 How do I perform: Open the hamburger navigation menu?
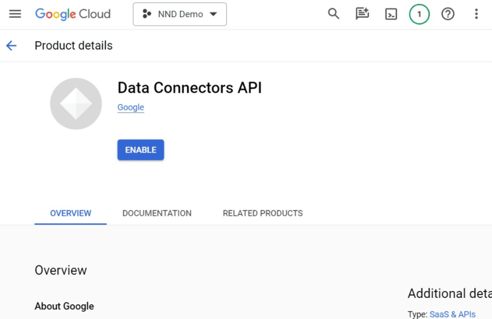tap(15, 14)
